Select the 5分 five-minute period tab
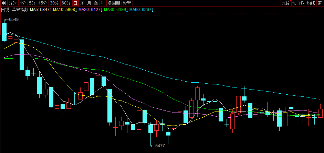Viewport: 324px width, 153px height. pyautogui.click(x=32, y=3)
